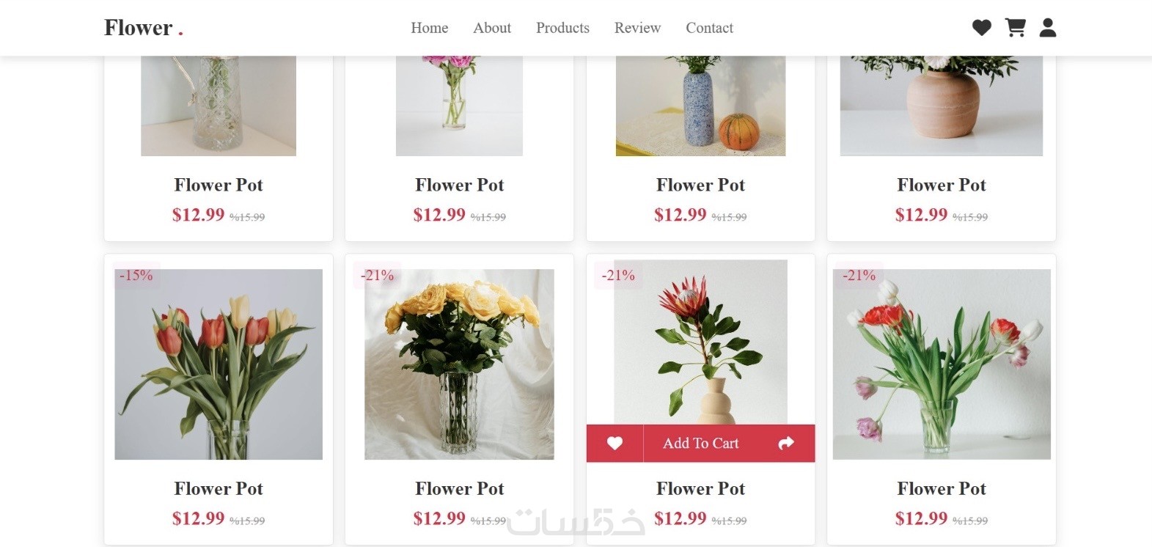Click the heart icon on the red hover bar

[614, 443]
